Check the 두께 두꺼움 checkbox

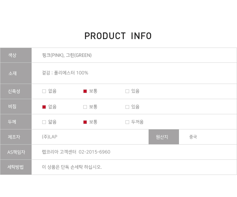click(127, 122)
